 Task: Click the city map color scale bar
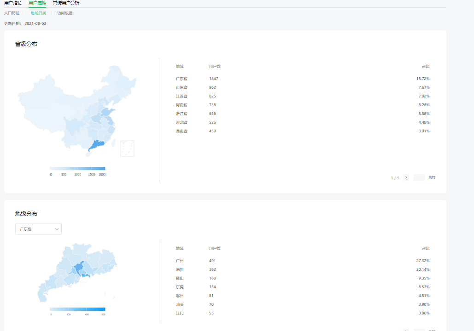pyautogui.click(x=77, y=309)
